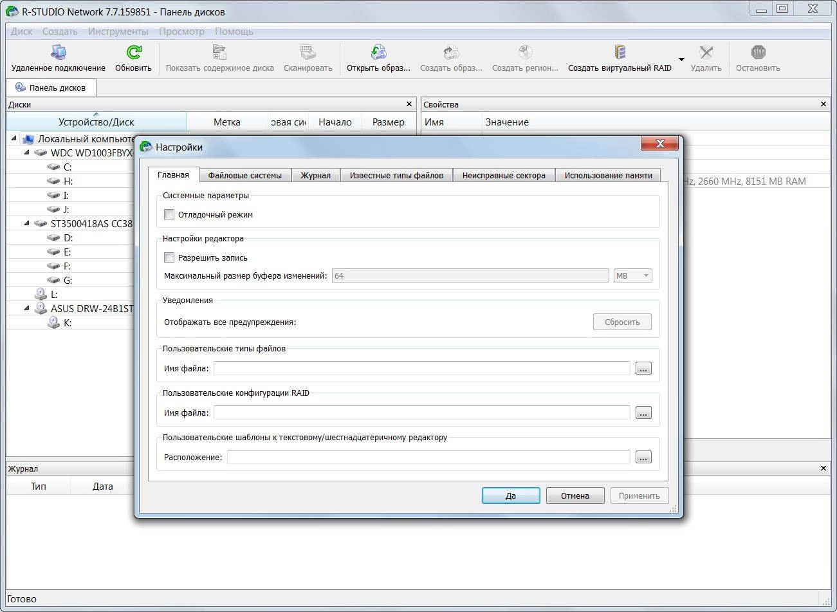Viewport: 837px width, 612px height.
Task: Open the Помощь menu
Action: (x=234, y=31)
